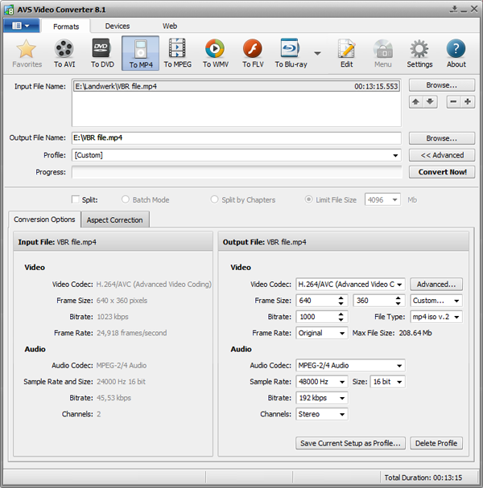Screen dimensions: 483x488
Task: Click the Input File panel header
Action: click(114, 241)
